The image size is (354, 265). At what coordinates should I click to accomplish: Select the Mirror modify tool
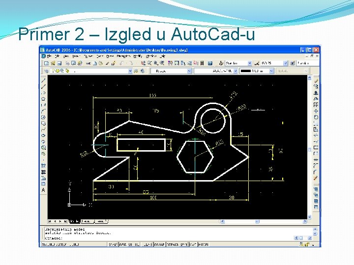[x=316, y=93]
